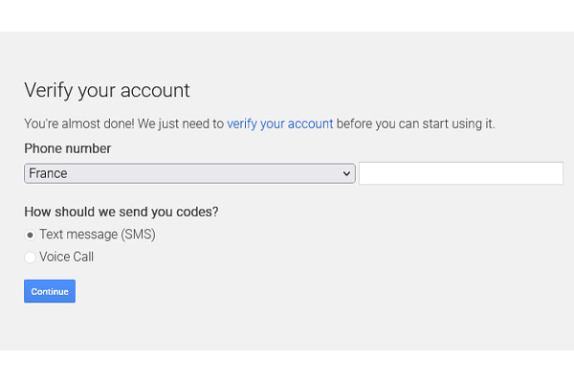
Task: Click the middle of the country select box
Action: click(189, 173)
